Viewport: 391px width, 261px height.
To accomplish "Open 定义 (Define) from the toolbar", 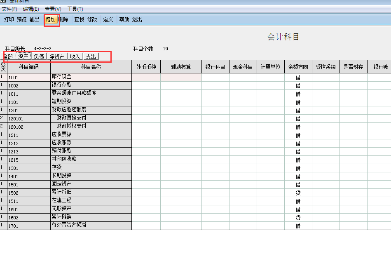I will 108,19.
